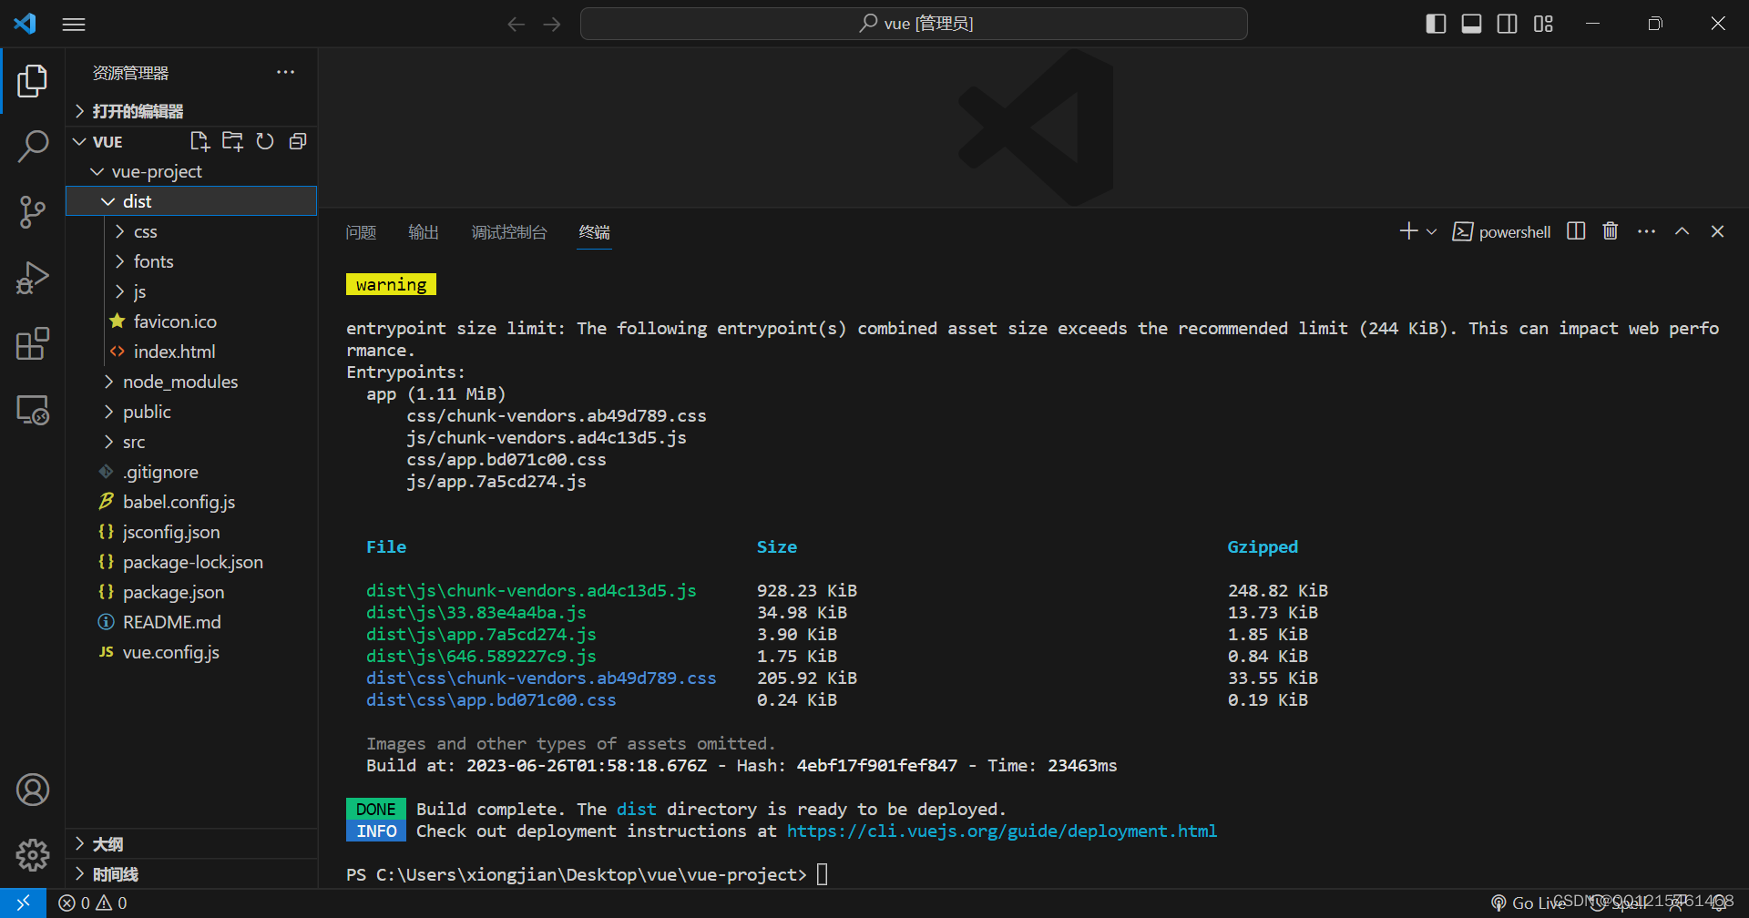Viewport: 1749px width, 918px height.
Task: Open jsconfig.json file
Action: [x=191, y=532]
